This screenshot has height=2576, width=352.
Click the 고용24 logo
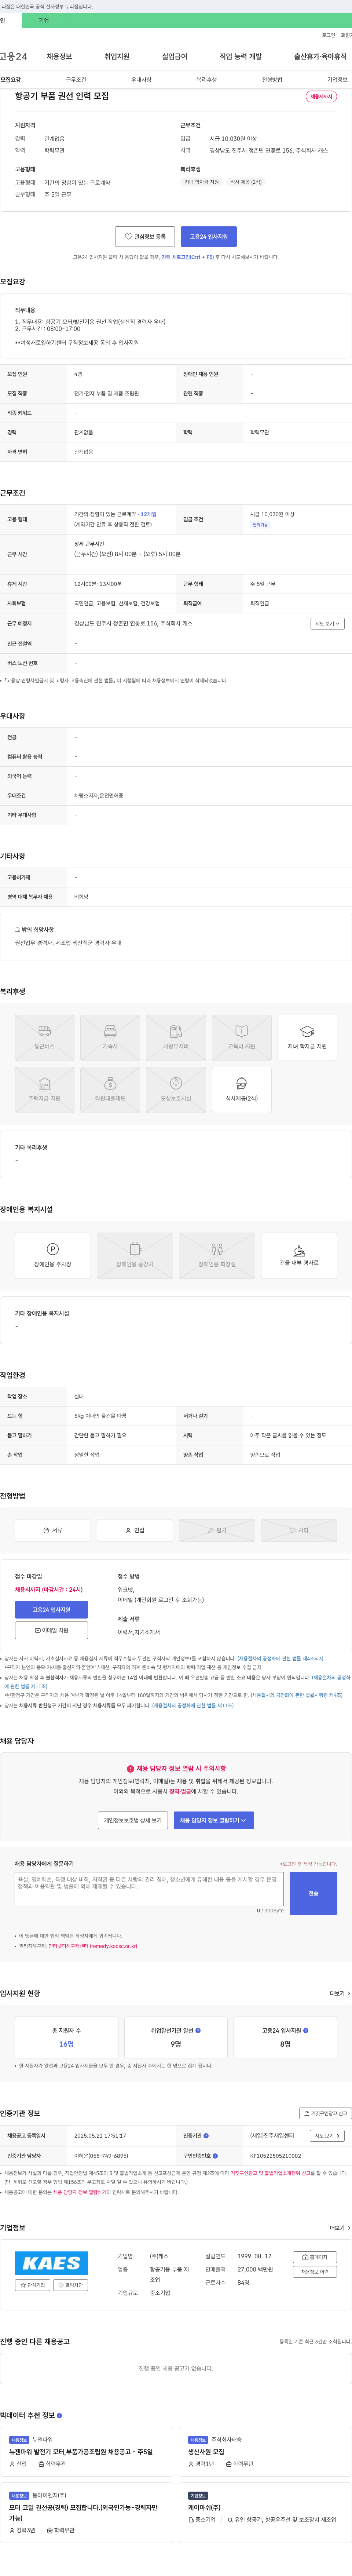click(x=14, y=57)
